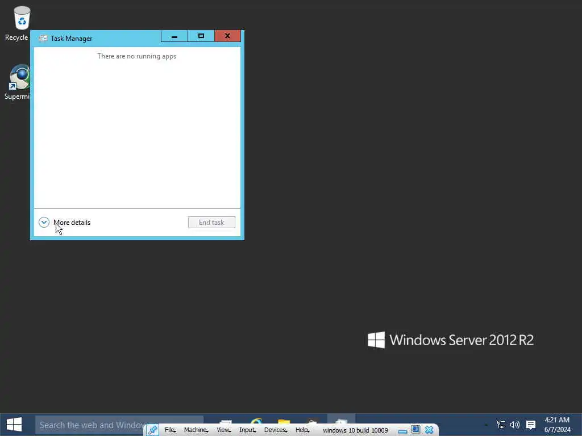Open the VirtualBox Machine menu
Image resolution: width=582 pixels, height=436 pixels.
tap(196, 430)
